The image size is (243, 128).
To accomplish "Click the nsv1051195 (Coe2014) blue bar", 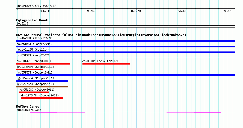I will pyautogui.click(x=126, y=52).
